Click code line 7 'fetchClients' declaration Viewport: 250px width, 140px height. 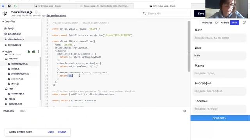(92, 35)
